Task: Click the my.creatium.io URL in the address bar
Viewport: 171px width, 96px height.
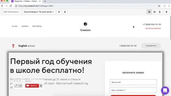Action: click(x=36, y=6)
